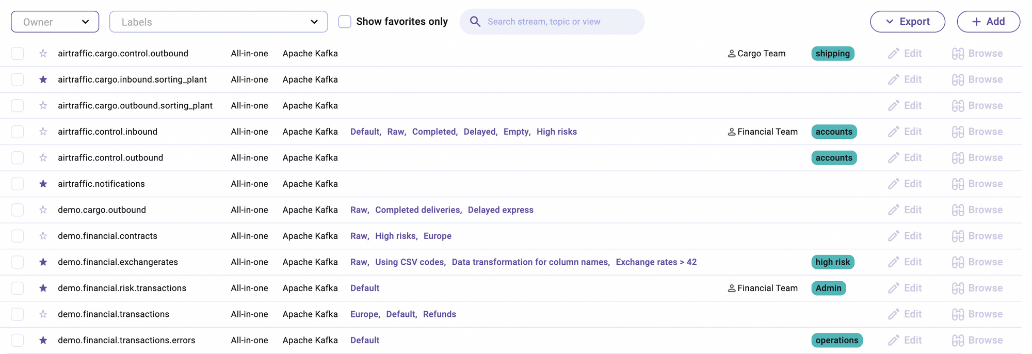The width and height of the screenshot is (1032, 354).
Task: Open the Refunds view link
Action: pos(440,314)
